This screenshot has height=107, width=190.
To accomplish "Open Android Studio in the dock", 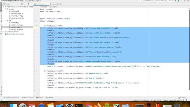I will pyautogui.click(x=107, y=105).
